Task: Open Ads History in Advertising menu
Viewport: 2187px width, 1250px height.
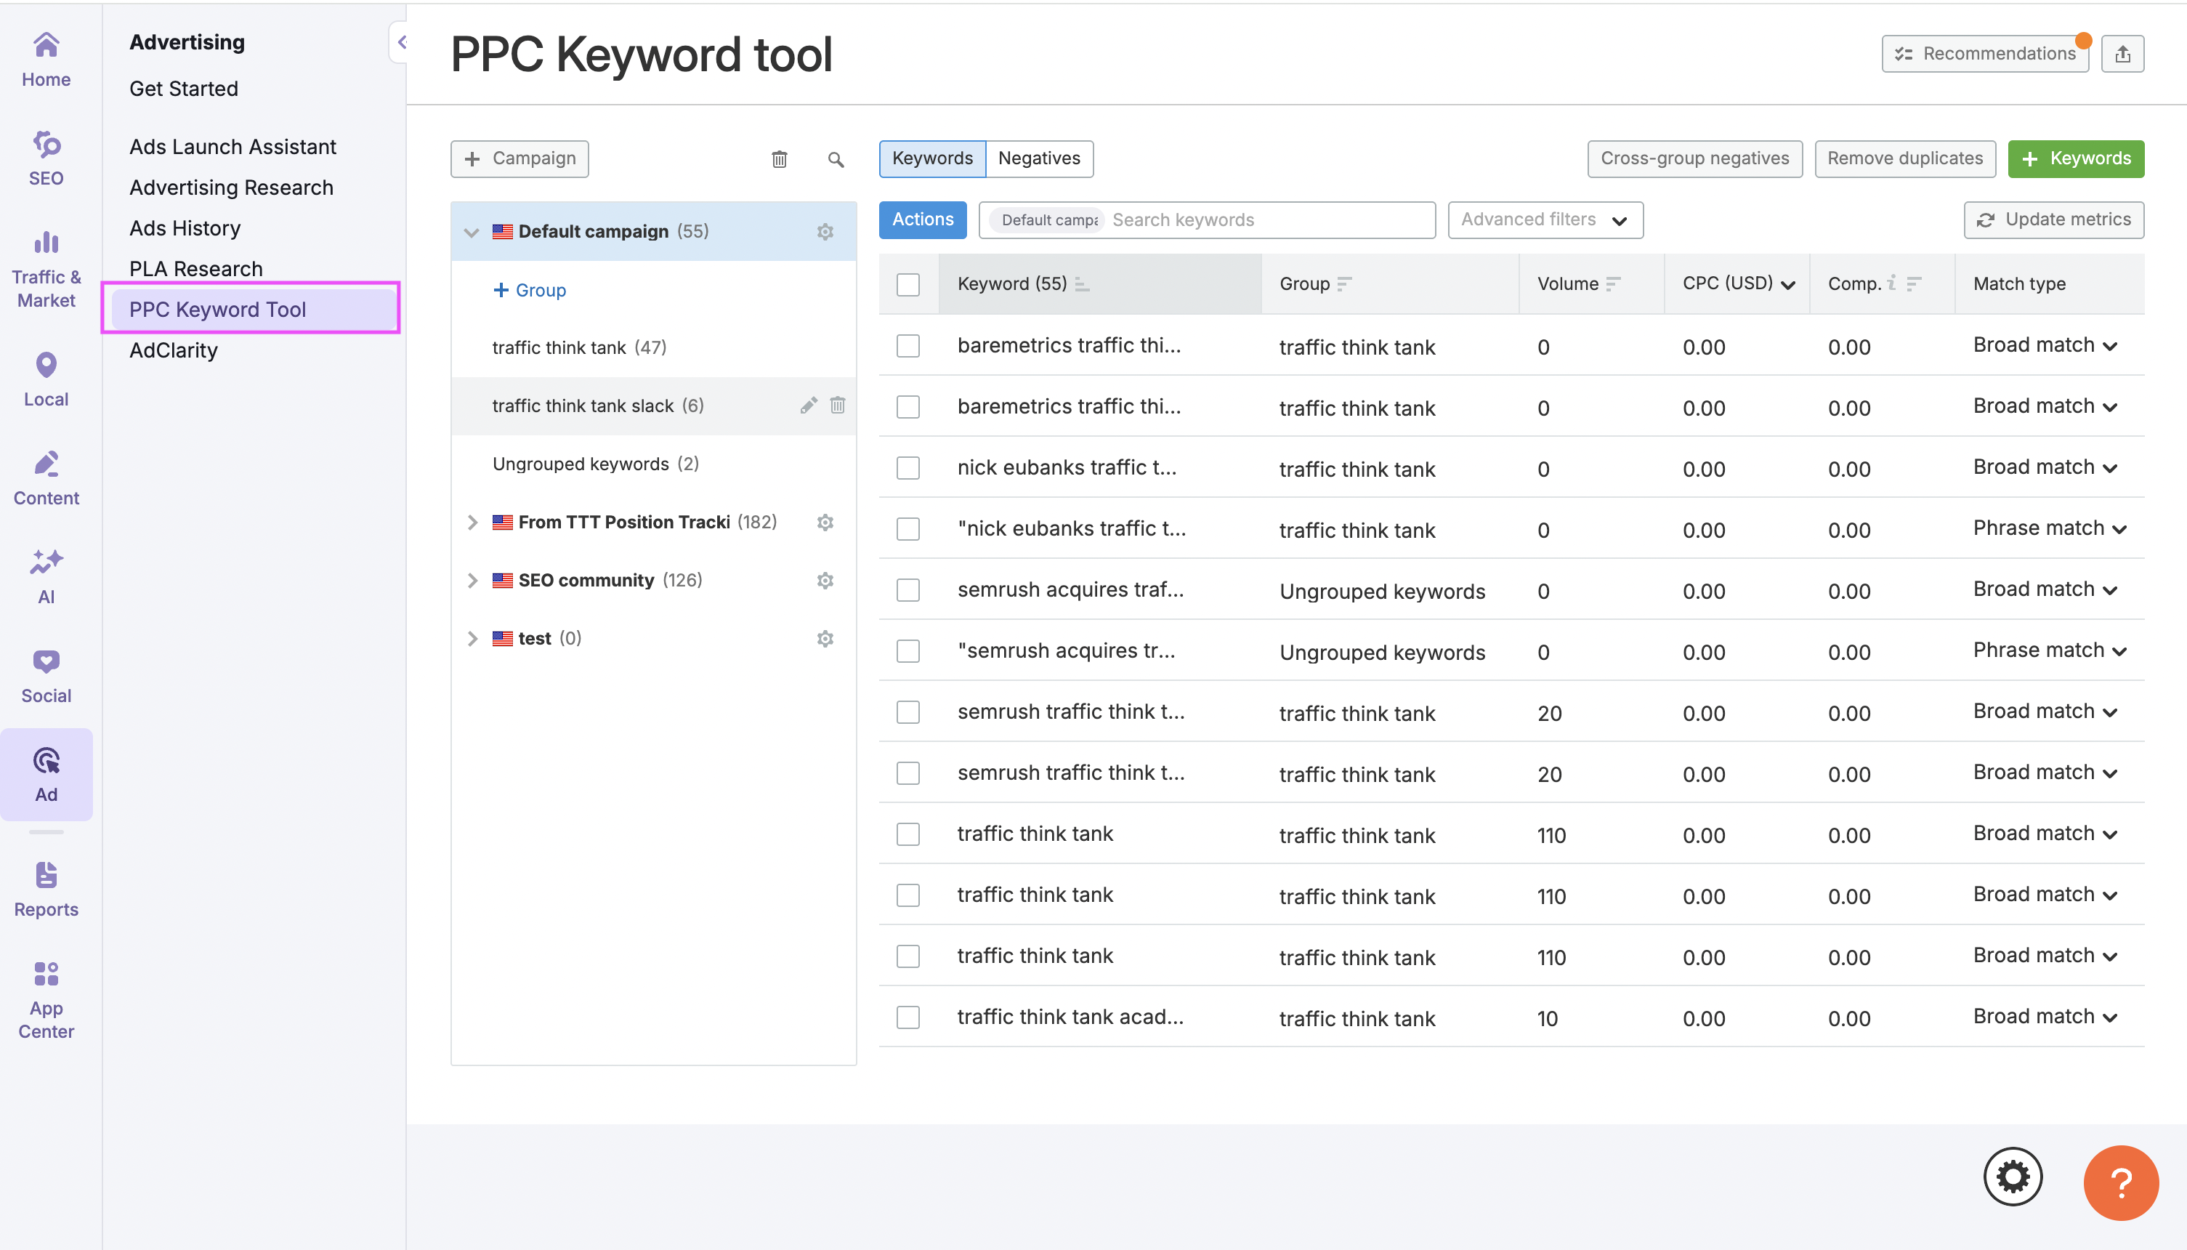Action: tap(185, 228)
